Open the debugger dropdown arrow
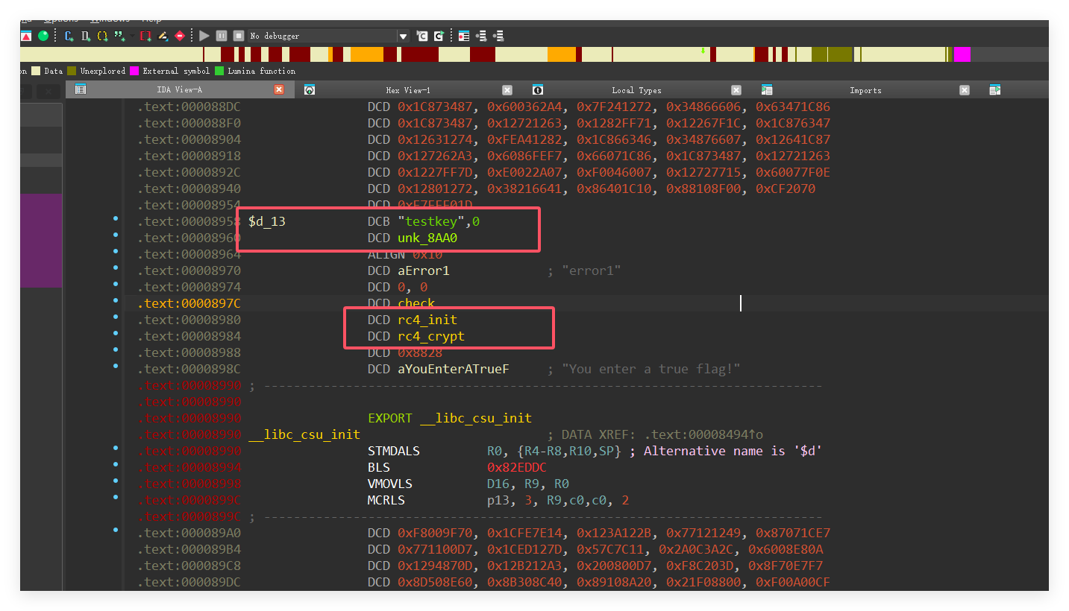The width and height of the screenshot is (1069, 611). pos(404,37)
